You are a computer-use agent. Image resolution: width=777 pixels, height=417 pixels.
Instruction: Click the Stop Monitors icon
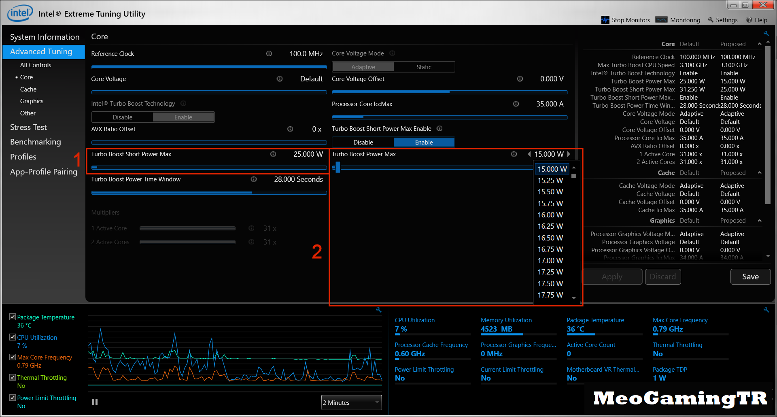coord(605,20)
